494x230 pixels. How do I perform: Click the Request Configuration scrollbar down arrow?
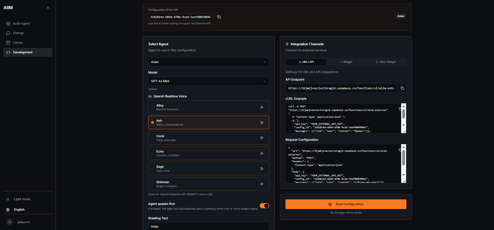click(404, 175)
